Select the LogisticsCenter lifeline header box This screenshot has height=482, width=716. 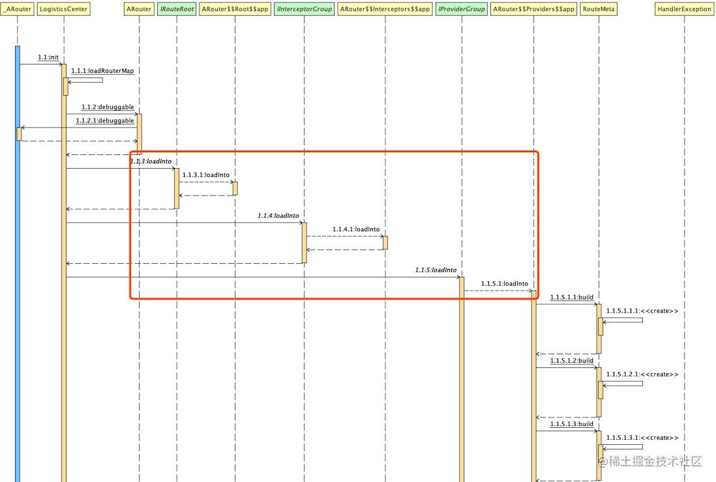tap(63, 9)
